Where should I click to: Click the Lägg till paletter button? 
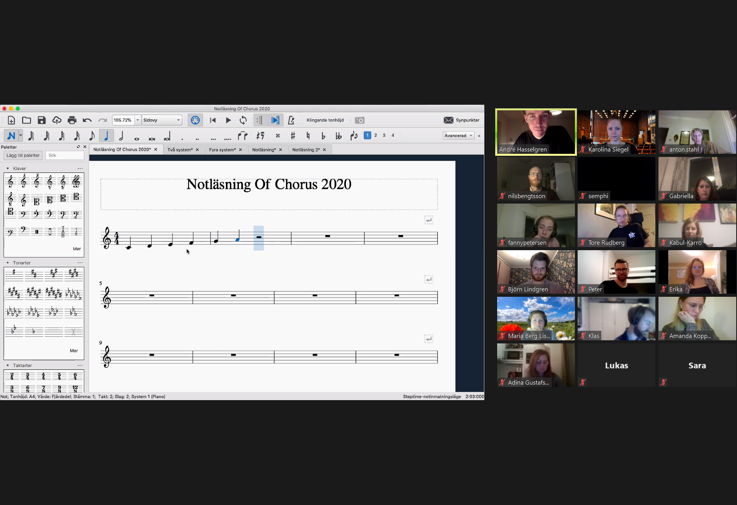[x=23, y=155]
